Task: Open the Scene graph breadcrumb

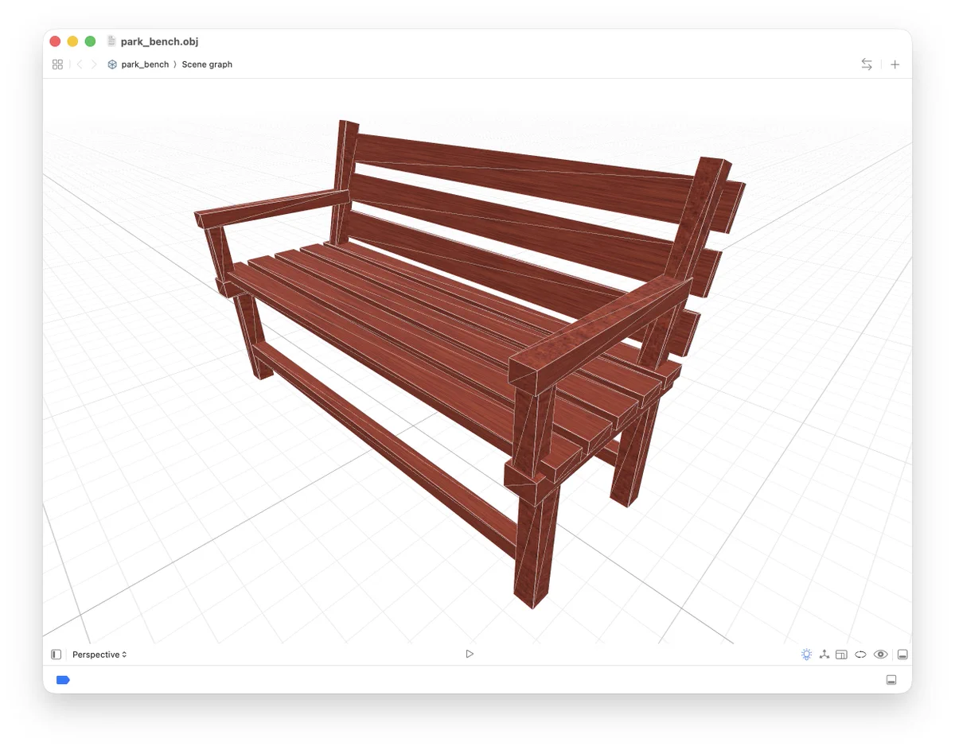Action: click(207, 64)
